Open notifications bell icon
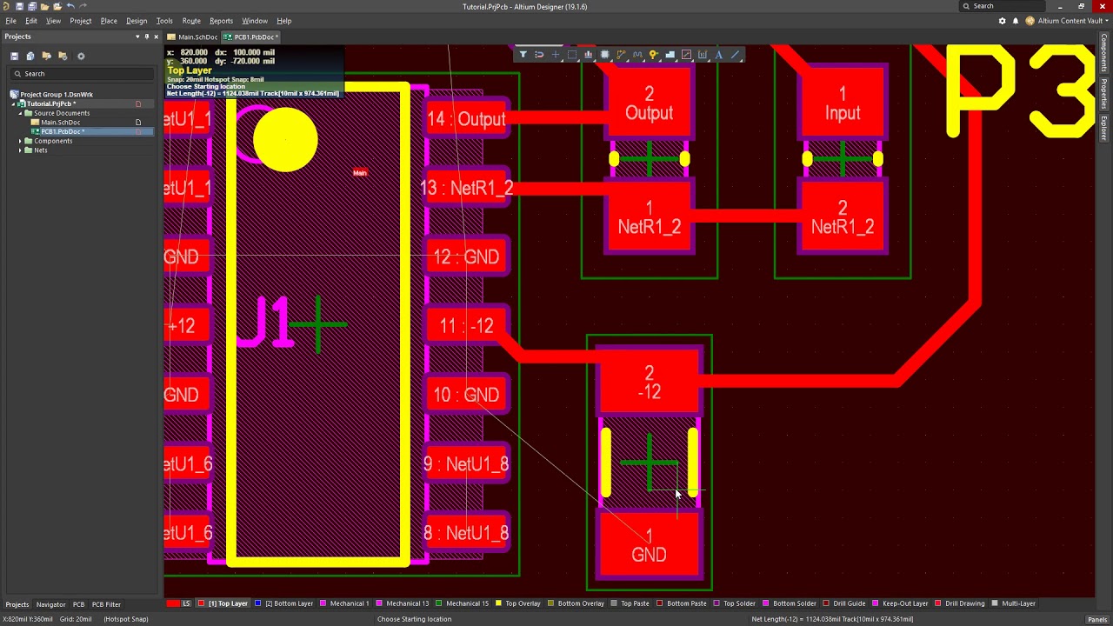The width and height of the screenshot is (1113, 626). pyautogui.click(x=1015, y=21)
